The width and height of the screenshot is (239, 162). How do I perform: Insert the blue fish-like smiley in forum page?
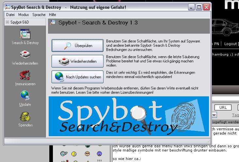pos(64,154)
